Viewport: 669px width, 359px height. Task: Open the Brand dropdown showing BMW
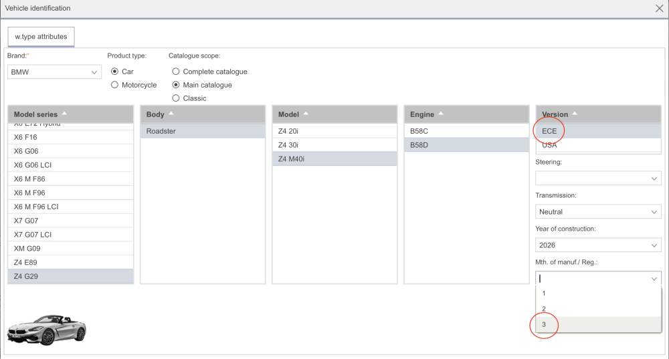(54, 72)
